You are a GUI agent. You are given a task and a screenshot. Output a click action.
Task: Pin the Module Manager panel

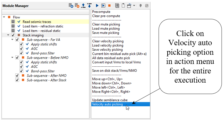(141, 6)
